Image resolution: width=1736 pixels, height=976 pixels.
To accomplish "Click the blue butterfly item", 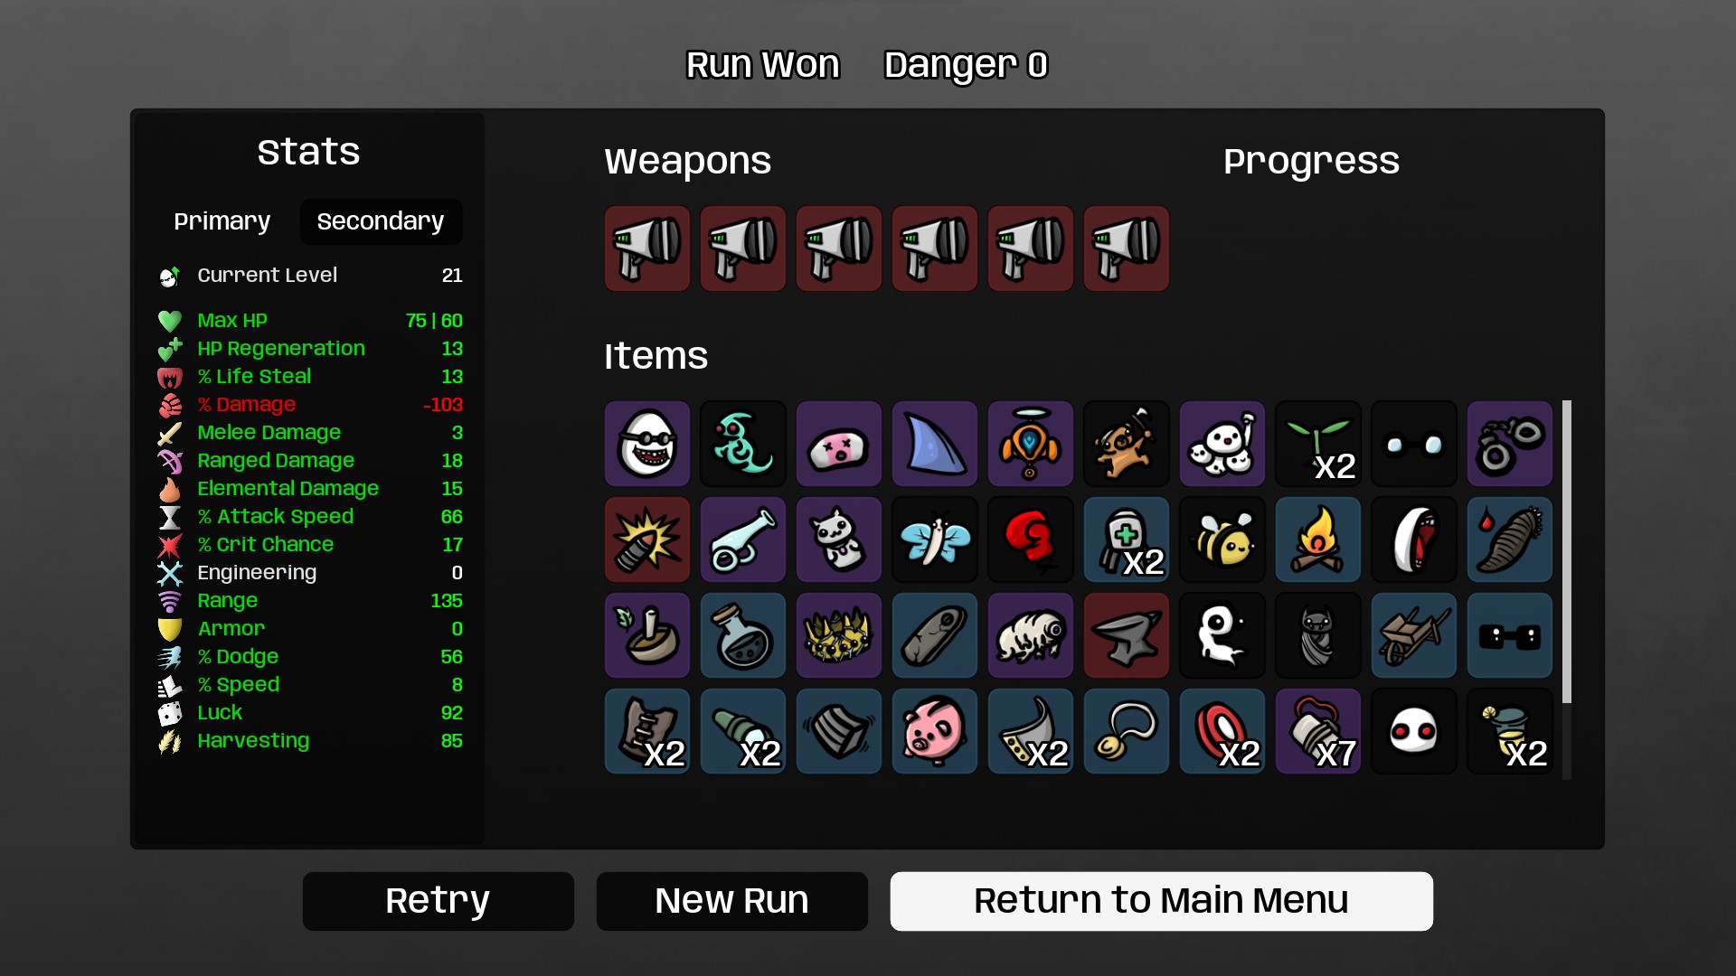I will coord(935,540).
